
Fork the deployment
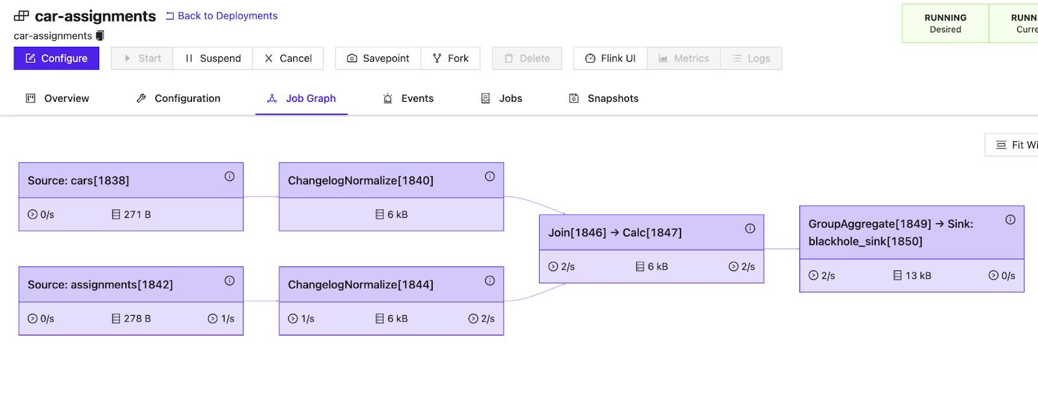450,58
